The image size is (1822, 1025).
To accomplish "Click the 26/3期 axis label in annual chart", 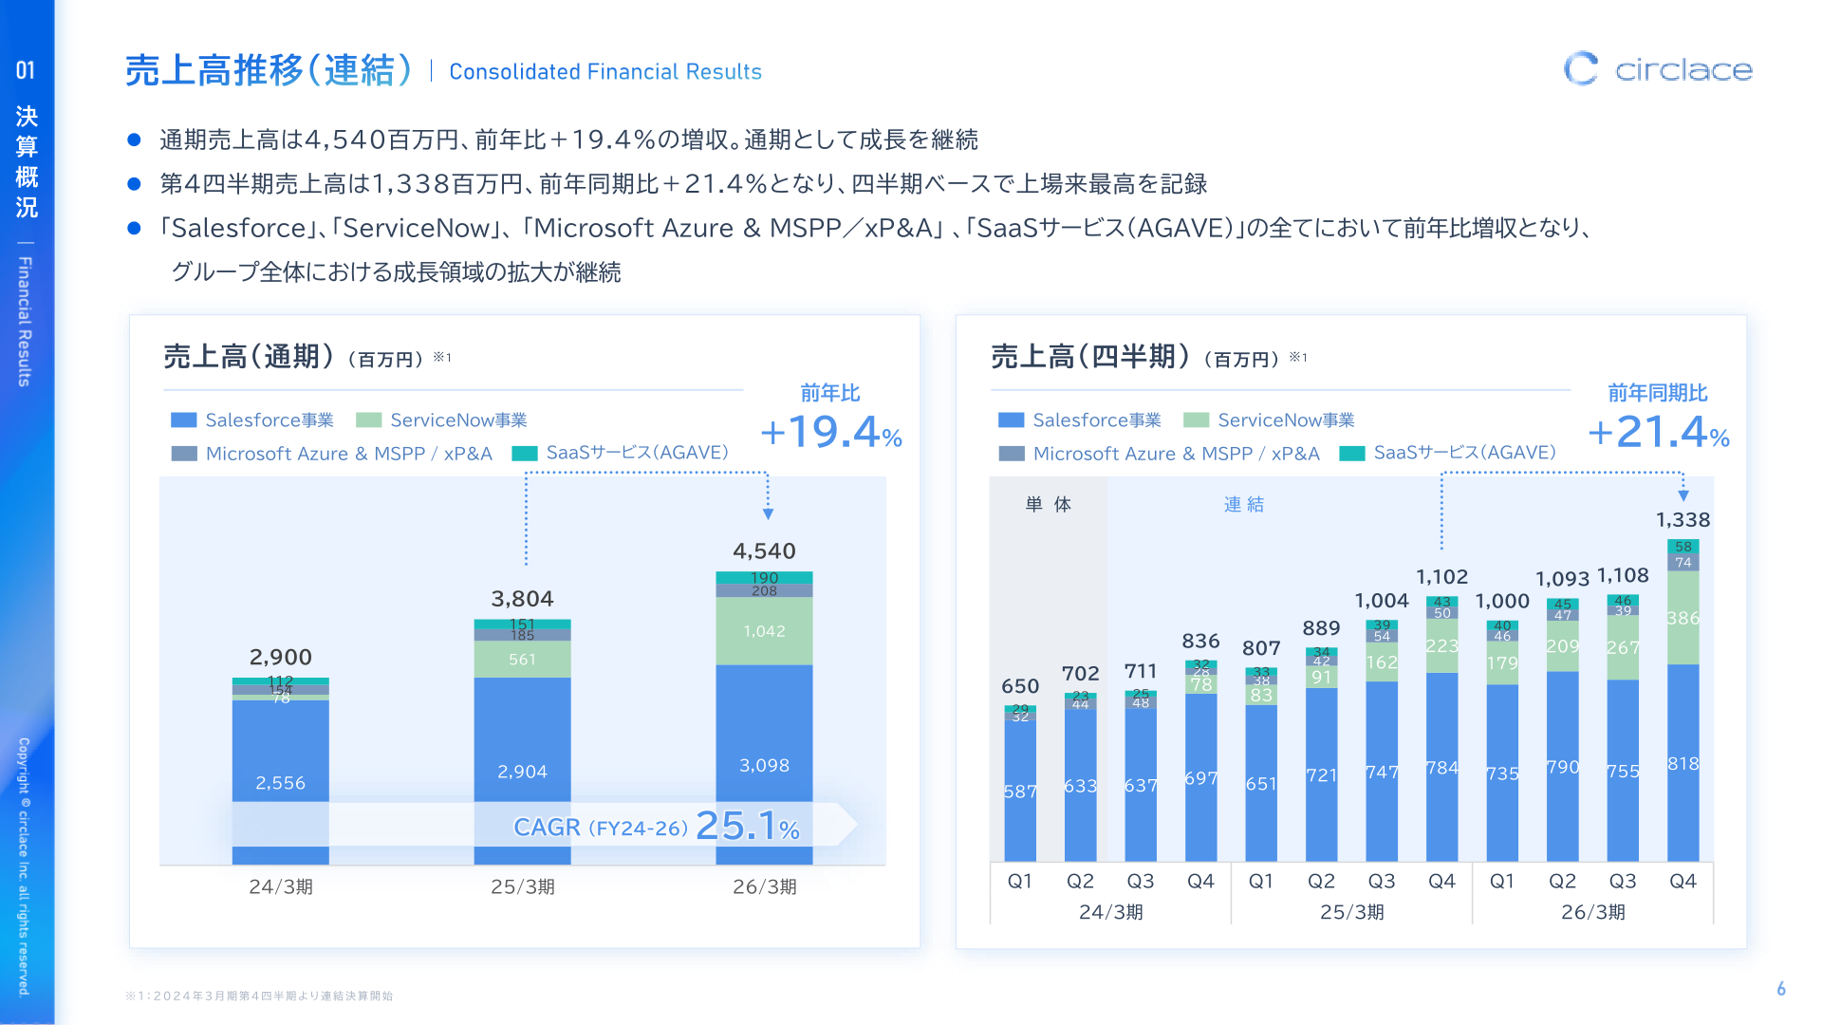I will point(765,886).
